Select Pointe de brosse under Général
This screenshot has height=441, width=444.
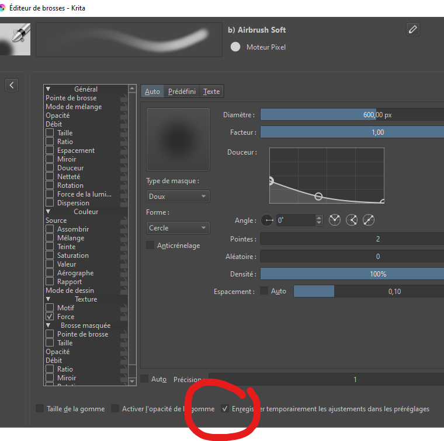click(71, 98)
